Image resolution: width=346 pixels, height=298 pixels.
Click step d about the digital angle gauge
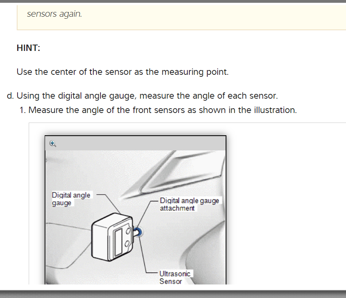(142, 96)
